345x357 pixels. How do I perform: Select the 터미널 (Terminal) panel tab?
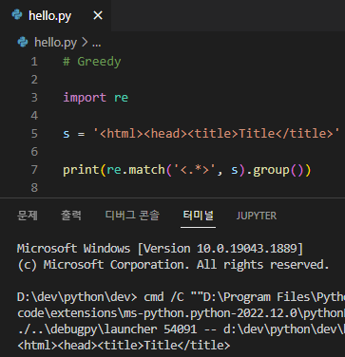pyautogui.click(x=198, y=216)
